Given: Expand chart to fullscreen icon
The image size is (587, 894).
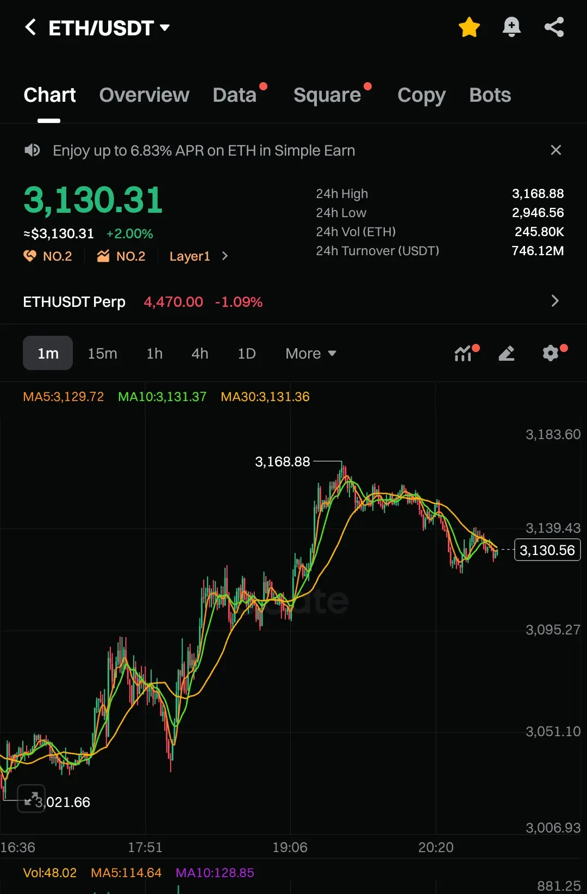Looking at the screenshot, I should pos(31,798).
